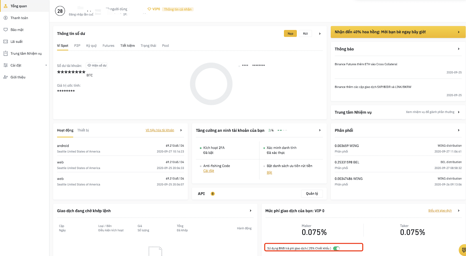Select the android login activity row
The height and width of the screenshot is (256, 466).
121,148
